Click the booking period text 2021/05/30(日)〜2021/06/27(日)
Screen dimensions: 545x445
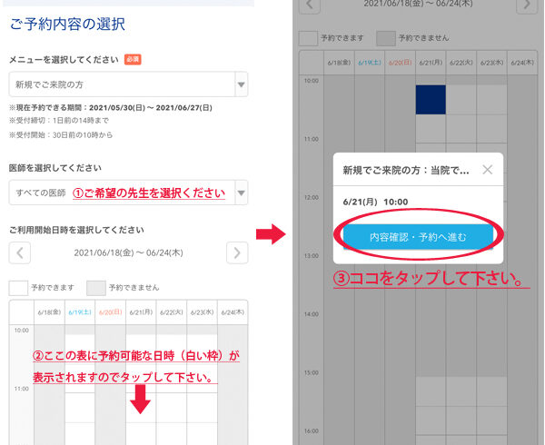pos(151,108)
